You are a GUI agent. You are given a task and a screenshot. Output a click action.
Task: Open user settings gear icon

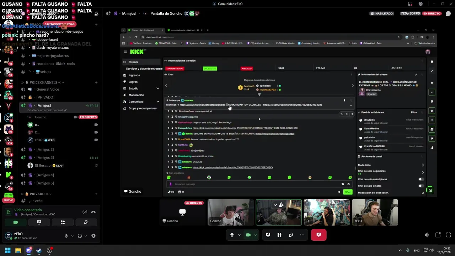click(93, 236)
